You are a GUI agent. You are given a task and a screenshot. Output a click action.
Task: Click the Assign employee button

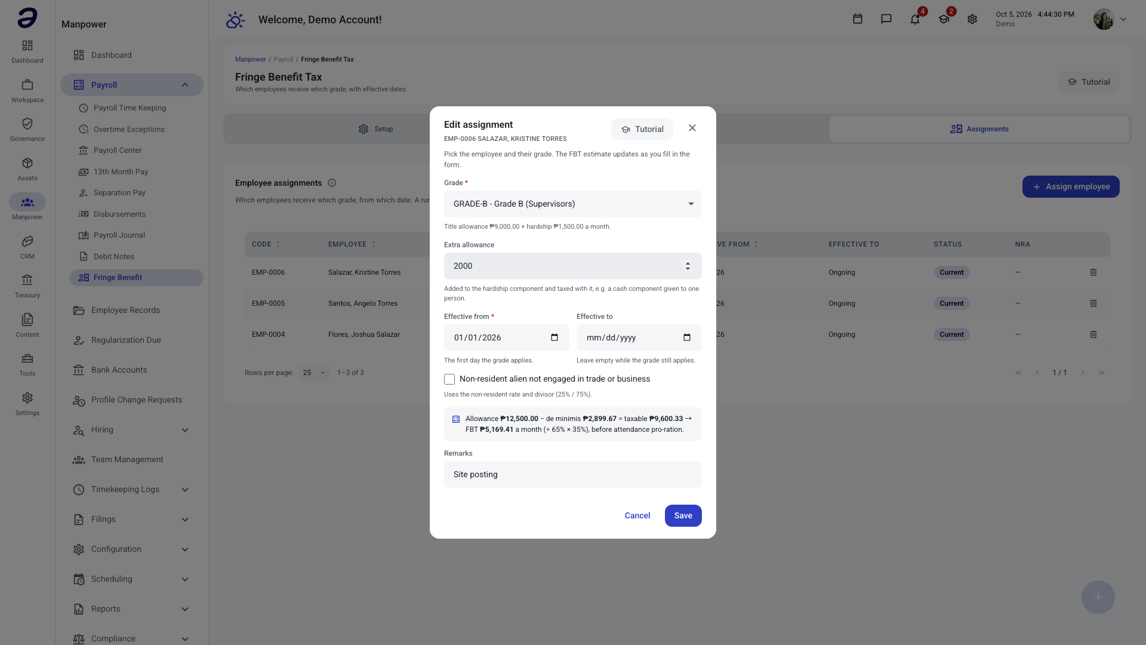pyautogui.click(x=1071, y=186)
